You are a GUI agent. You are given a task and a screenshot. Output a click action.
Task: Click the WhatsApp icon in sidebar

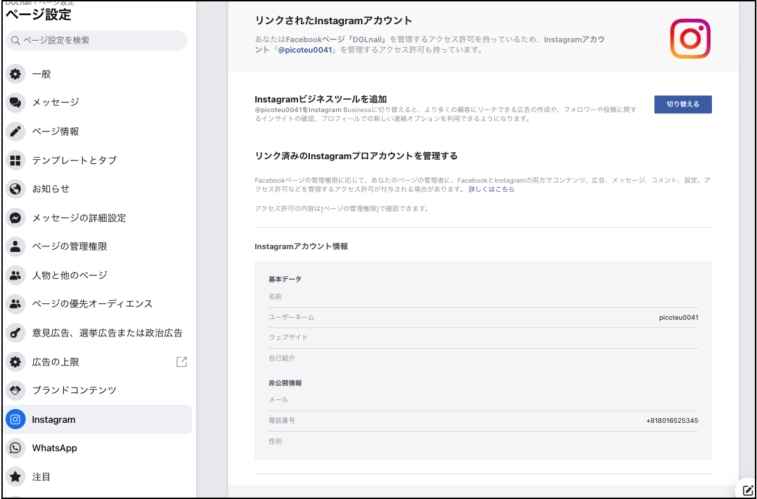[15, 448]
